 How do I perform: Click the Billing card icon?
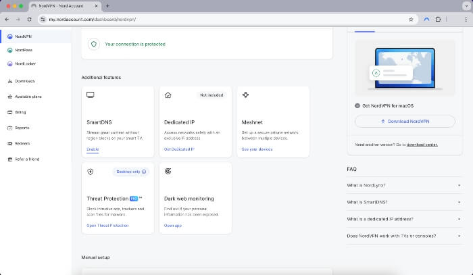point(10,112)
